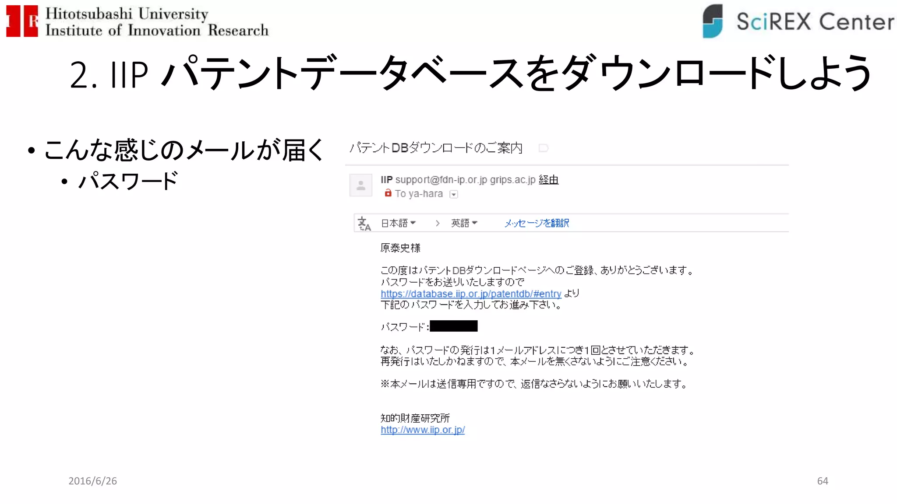This screenshot has height=504, width=897.
Task: Click the パスワード: label in the email
Action: [405, 327]
